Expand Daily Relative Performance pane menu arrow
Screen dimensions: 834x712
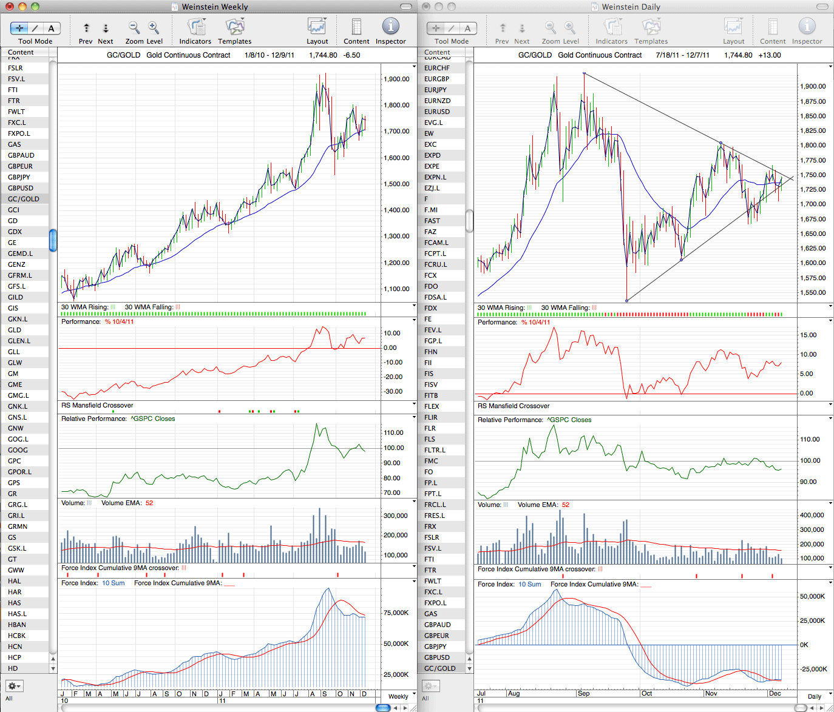tap(831, 418)
